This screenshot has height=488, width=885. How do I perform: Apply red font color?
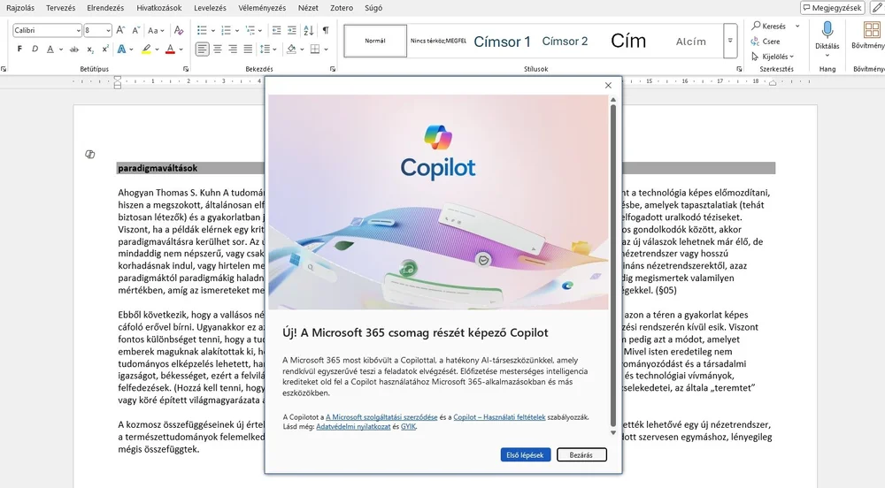pos(171,49)
